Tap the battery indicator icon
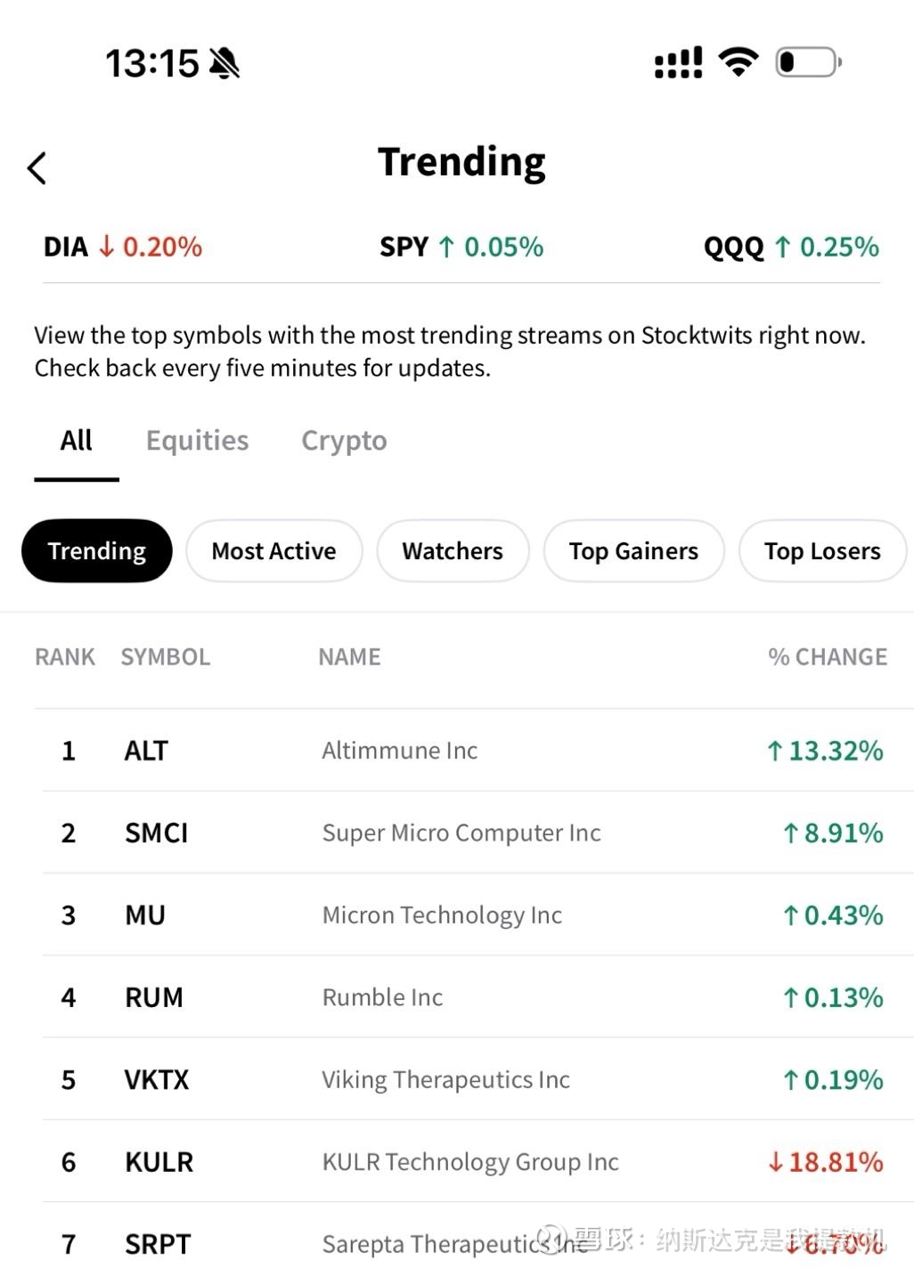 point(808,62)
